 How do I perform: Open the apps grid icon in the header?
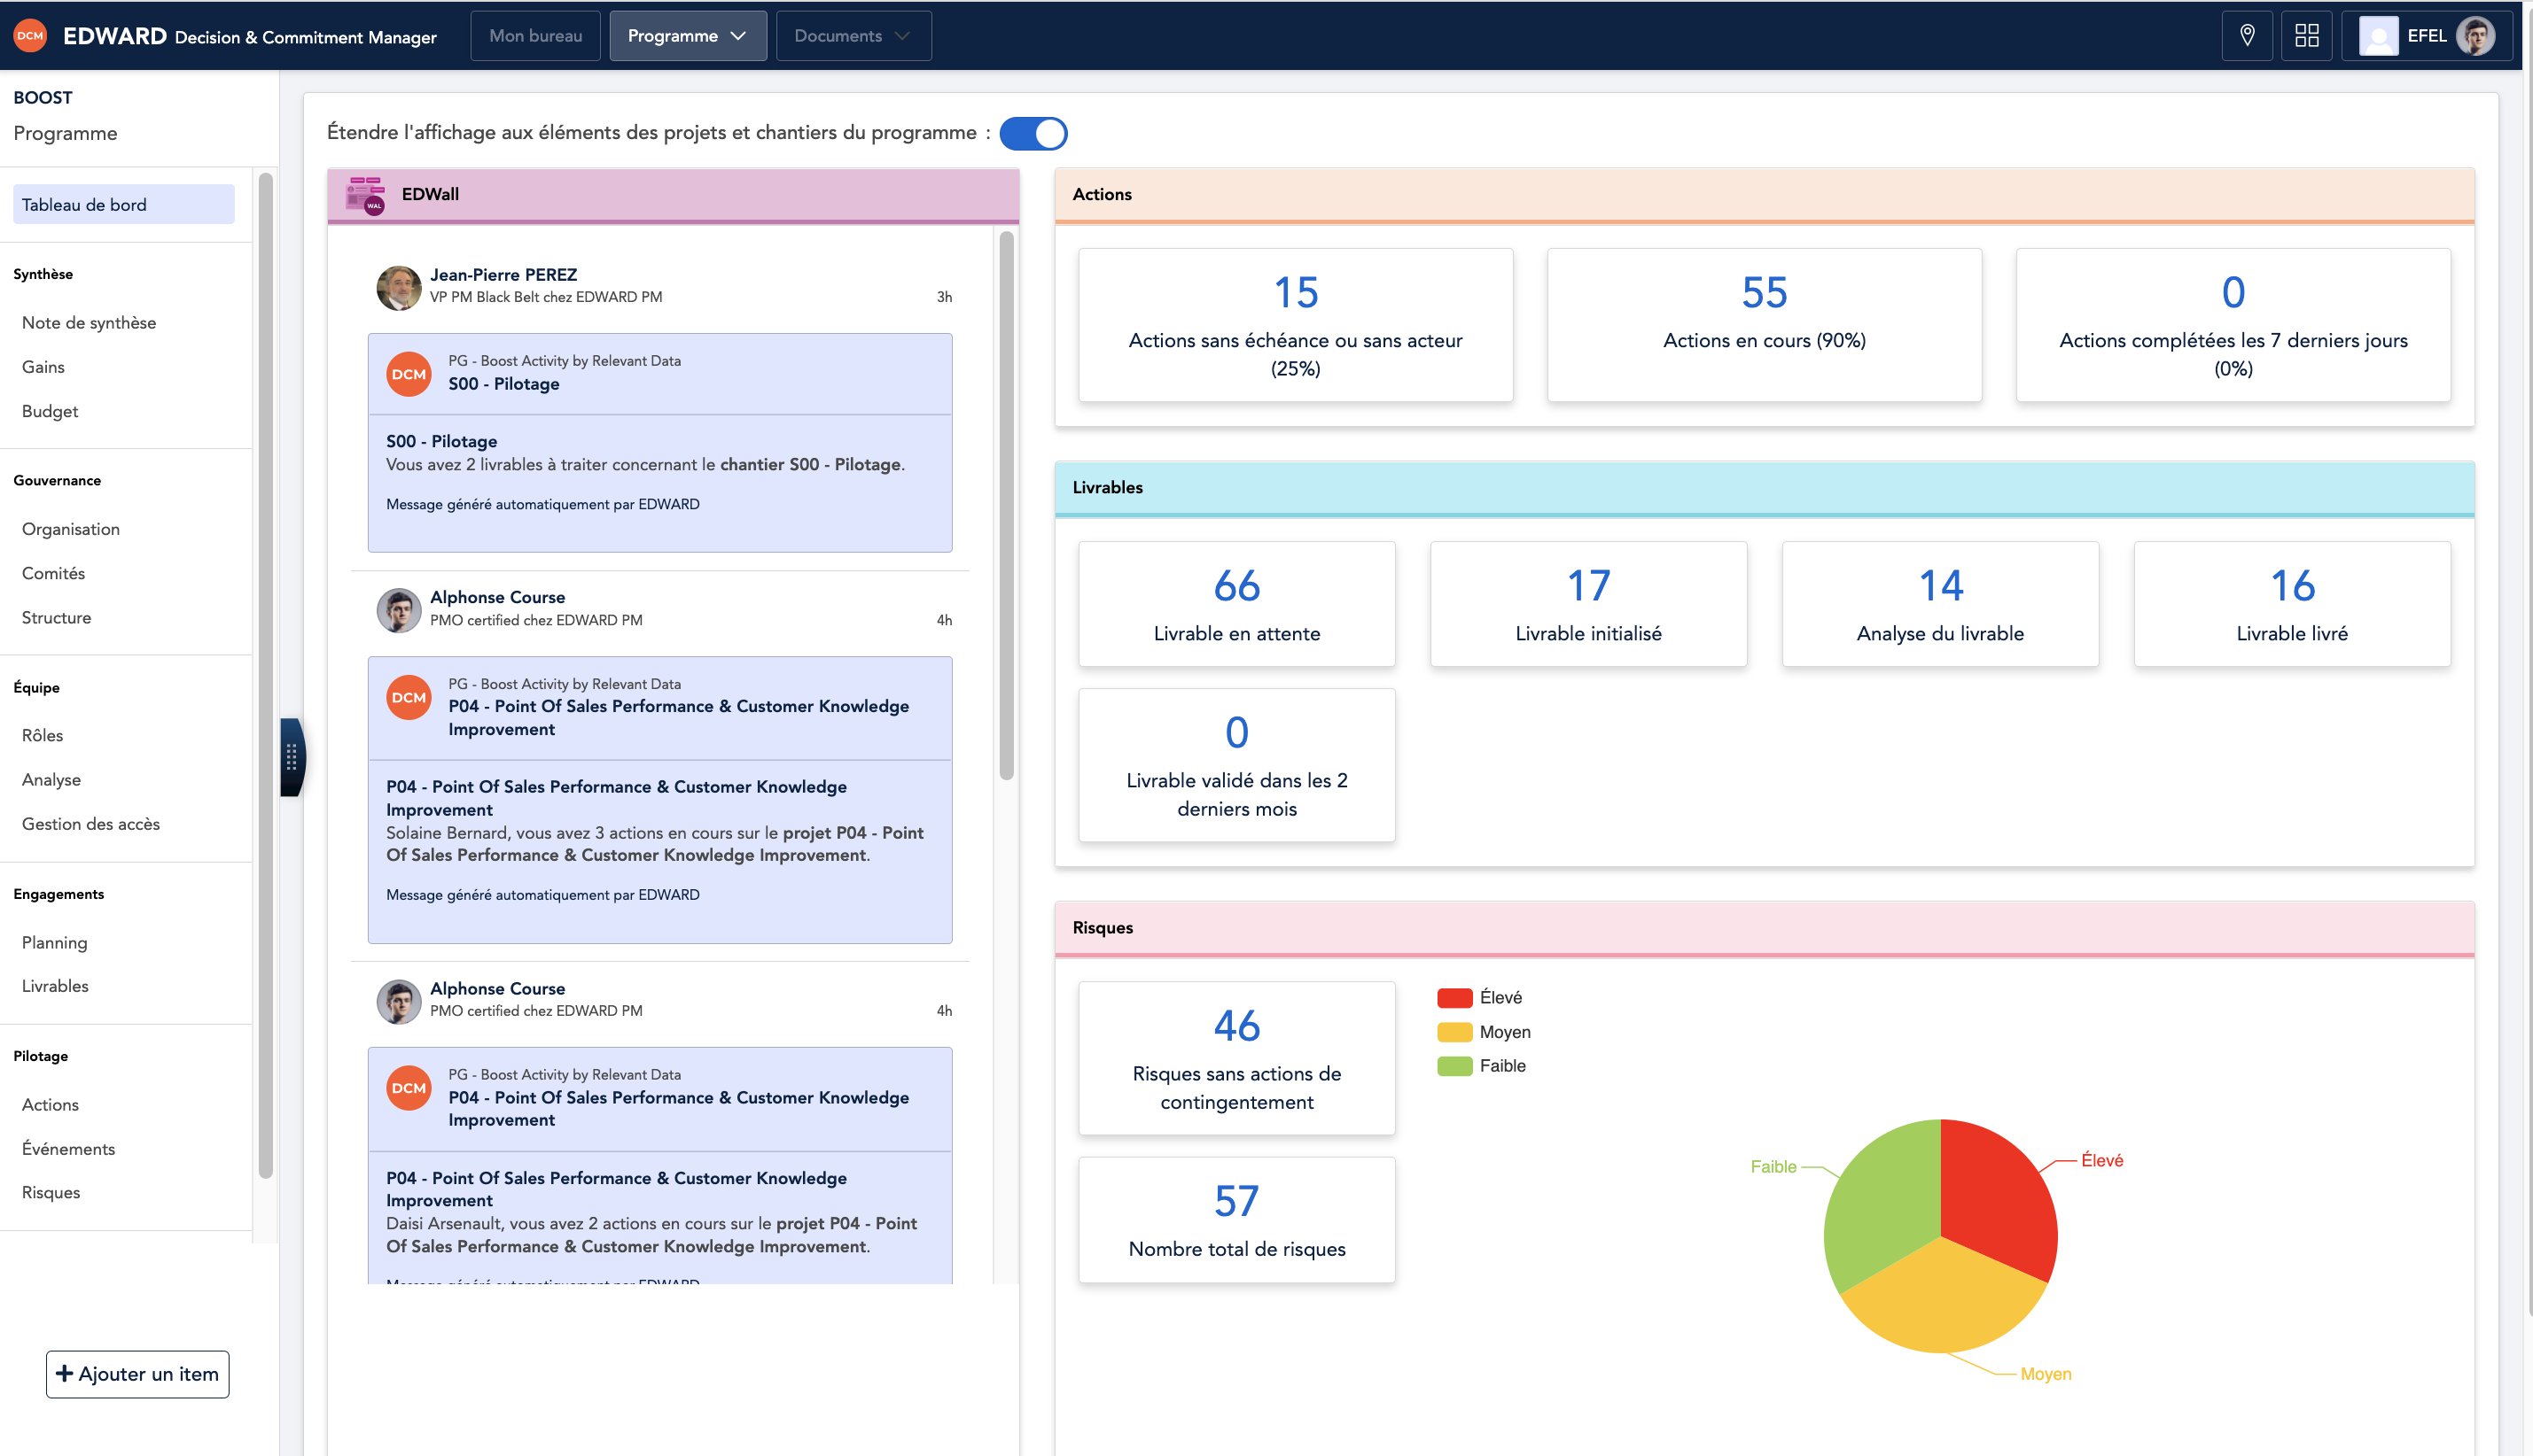2307,35
